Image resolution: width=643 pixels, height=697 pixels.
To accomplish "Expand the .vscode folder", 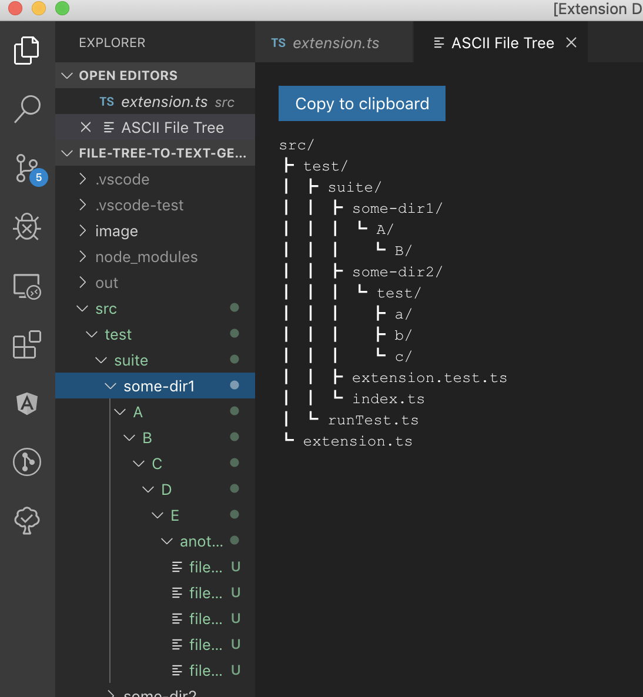I will (x=122, y=179).
